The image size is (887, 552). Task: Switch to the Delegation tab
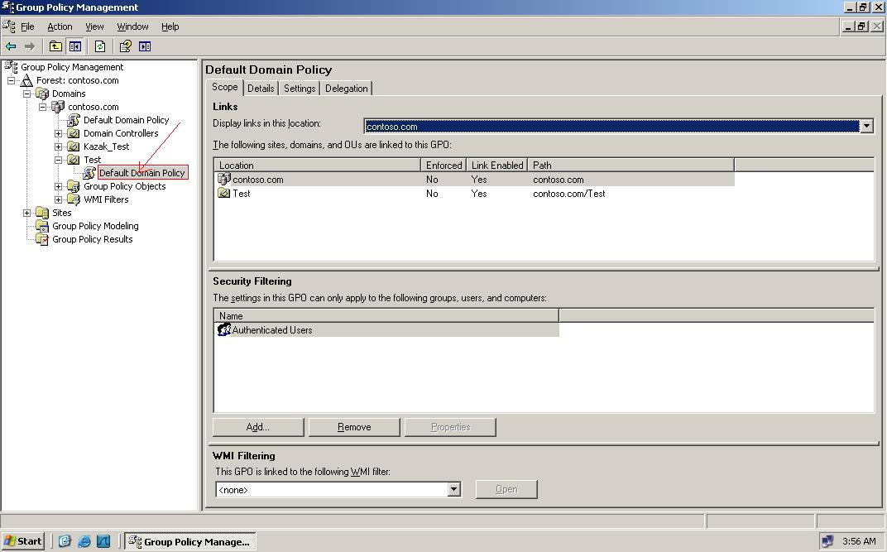point(346,89)
